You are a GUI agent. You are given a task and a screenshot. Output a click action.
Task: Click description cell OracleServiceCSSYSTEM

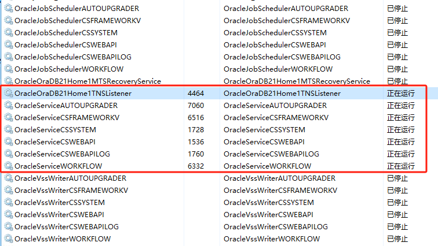(264, 130)
